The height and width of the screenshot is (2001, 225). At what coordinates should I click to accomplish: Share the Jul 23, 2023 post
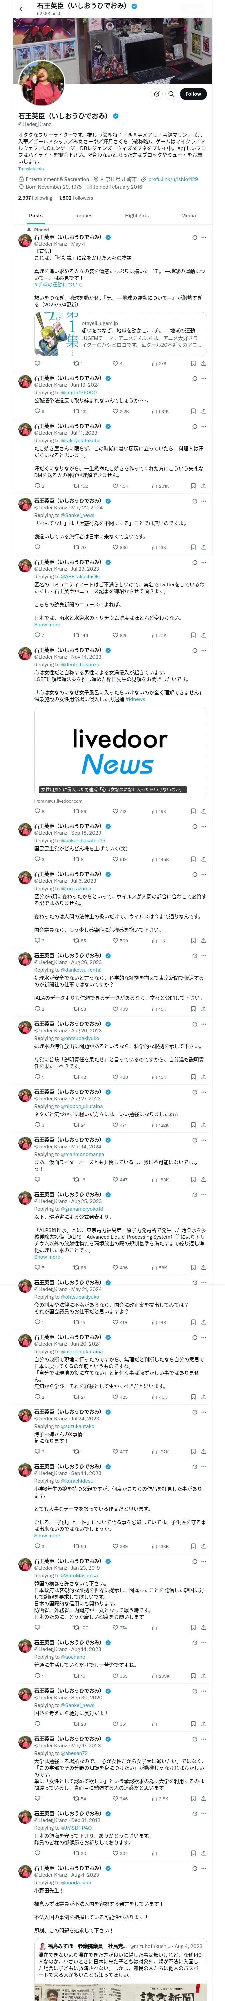tap(203, 635)
